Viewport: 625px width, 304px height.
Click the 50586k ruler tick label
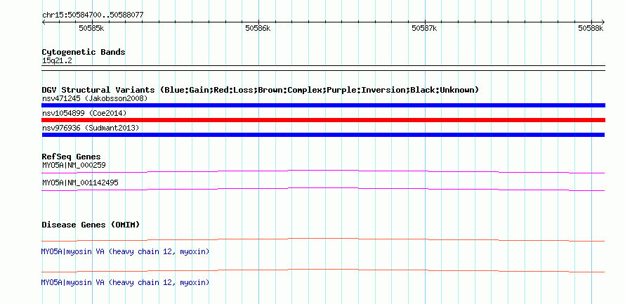click(258, 28)
